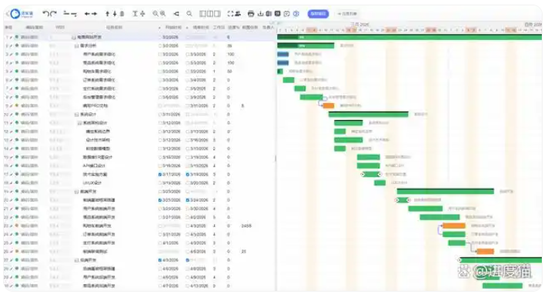Select the third split-view layout icon
This screenshot has height=294, width=548.
coord(217,14)
